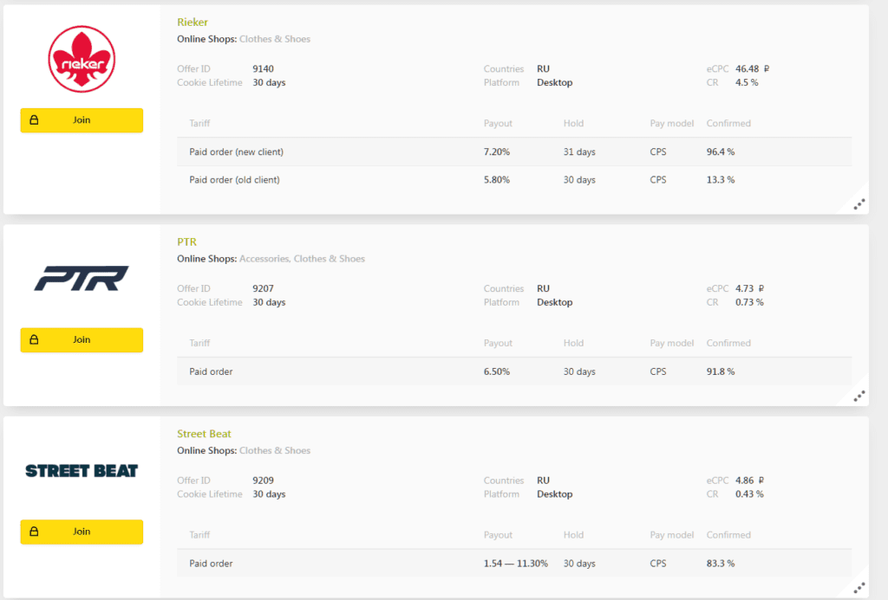Join the Street Beat offer
This screenshot has width=888, height=600.
pyautogui.click(x=82, y=532)
